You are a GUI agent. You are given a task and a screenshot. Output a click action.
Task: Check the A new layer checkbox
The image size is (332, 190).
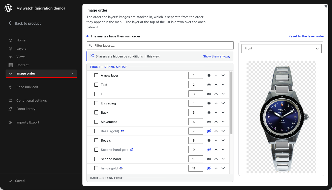[x=96, y=75]
